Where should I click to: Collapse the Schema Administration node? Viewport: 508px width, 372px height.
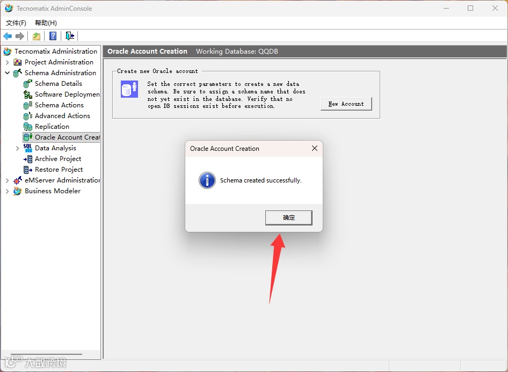pos(7,73)
